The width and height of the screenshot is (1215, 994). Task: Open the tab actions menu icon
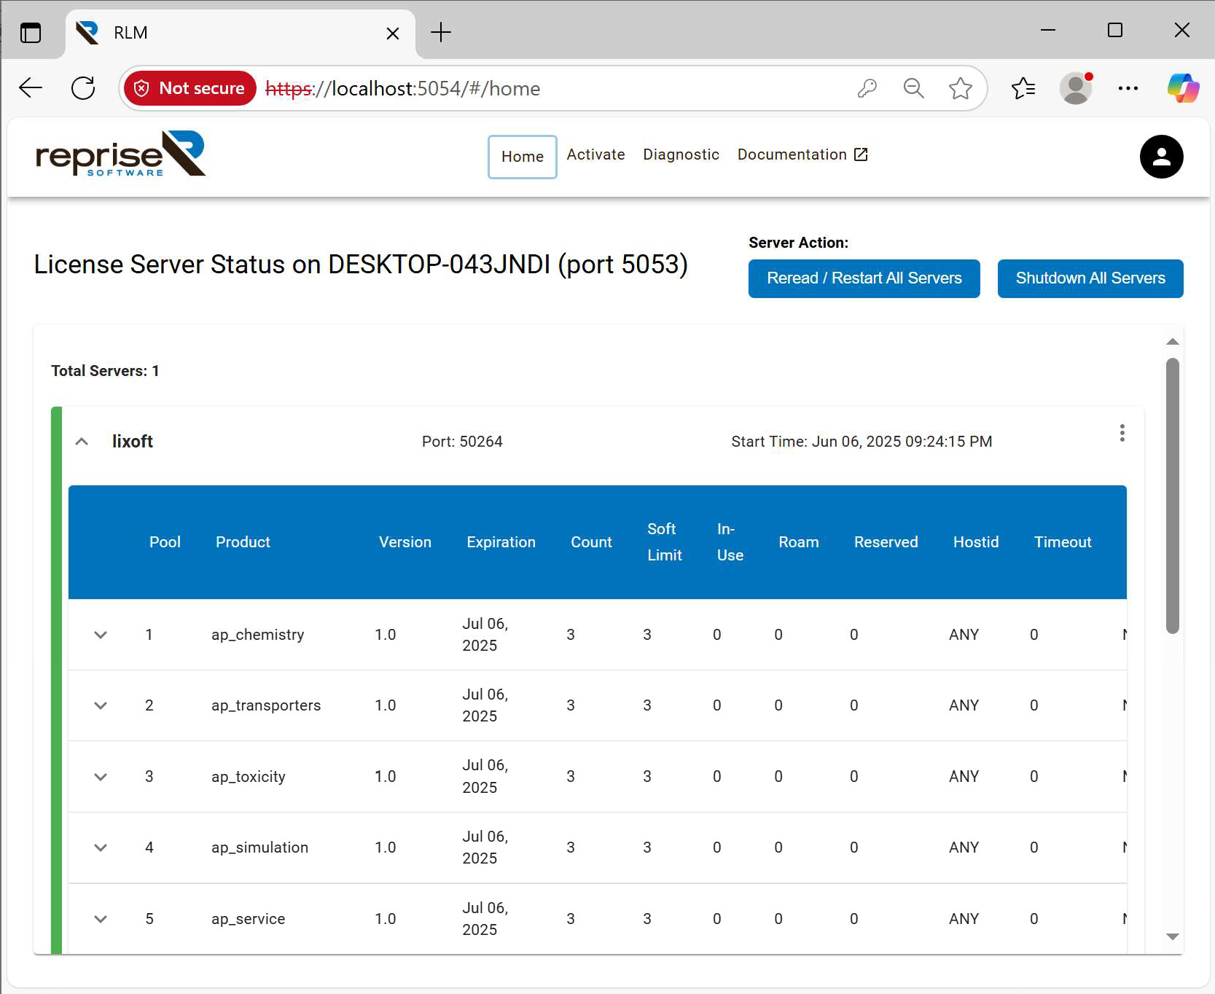click(x=31, y=33)
